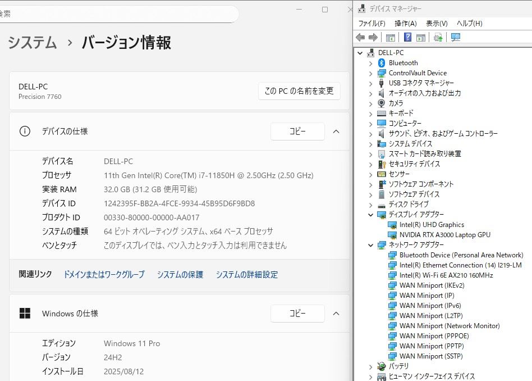Image resolution: width=532 pixels, height=381 pixels.
Task: Go to システム in the breadcrumb
Action: 32,43
